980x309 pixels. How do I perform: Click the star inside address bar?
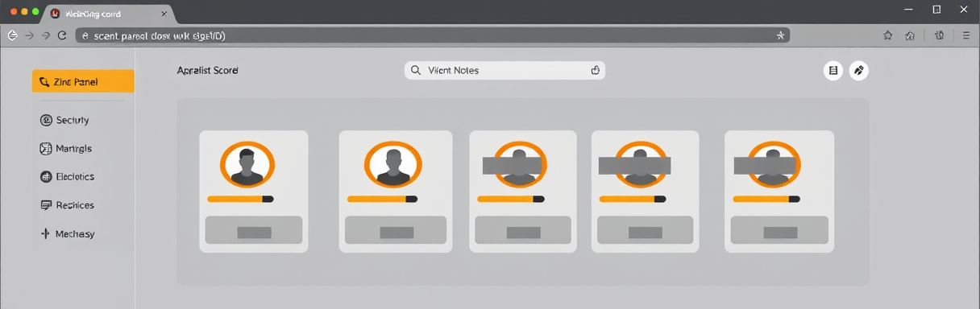tap(780, 35)
